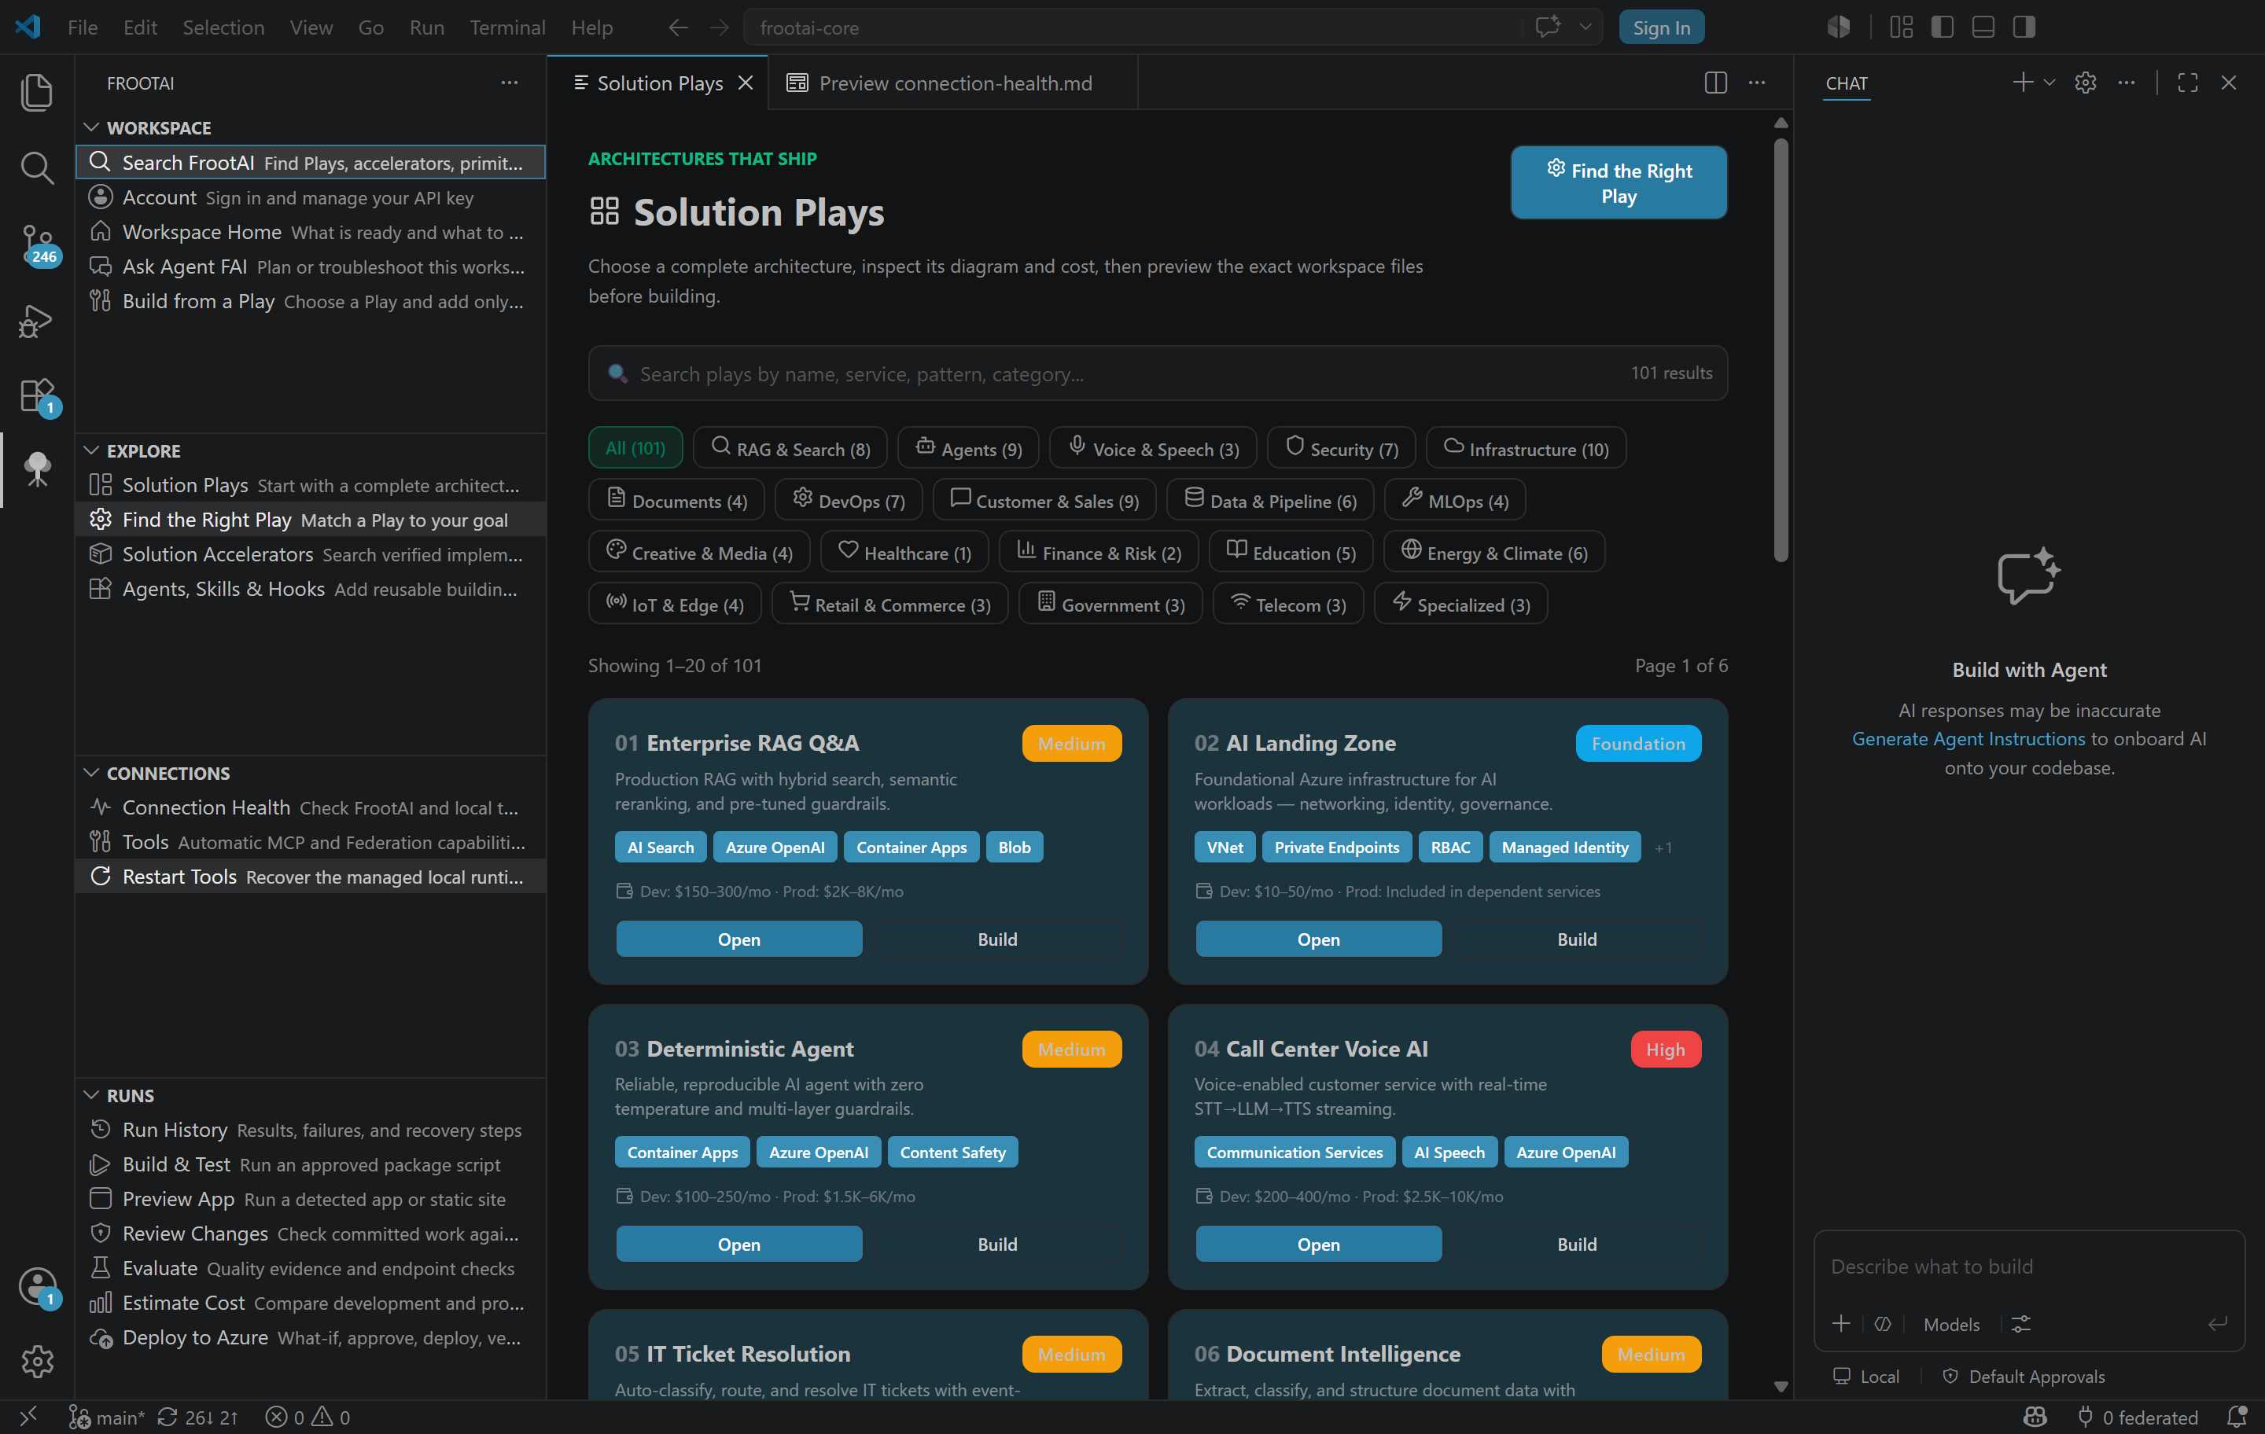The width and height of the screenshot is (2265, 1434).
Task: Open the Selection menu
Action: pyautogui.click(x=223, y=28)
